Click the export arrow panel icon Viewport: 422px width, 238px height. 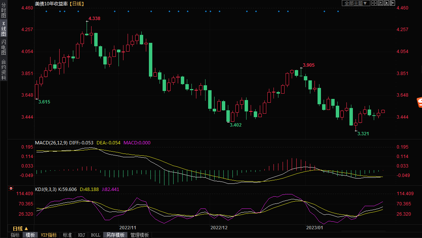(x=392, y=3)
